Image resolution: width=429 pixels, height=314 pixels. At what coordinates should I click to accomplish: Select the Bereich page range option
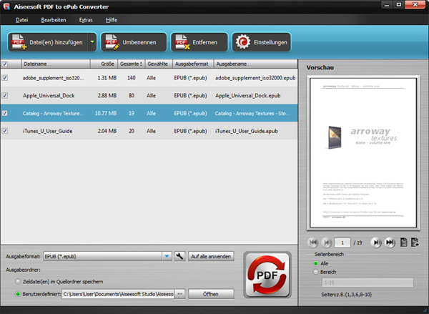click(317, 272)
